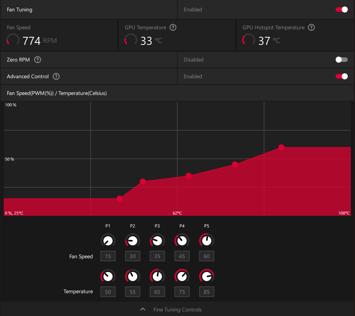Enable the Zero RPM toggle
The width and height of the screenshot is (355, 316).
[342, 60]
